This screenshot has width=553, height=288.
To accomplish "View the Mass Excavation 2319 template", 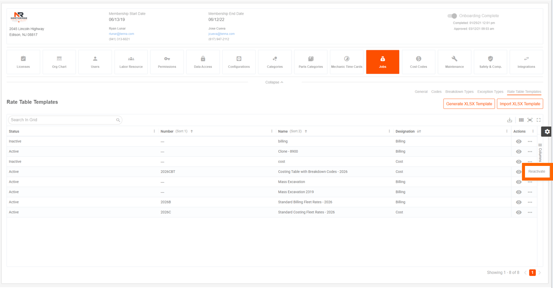I will 519,192.
